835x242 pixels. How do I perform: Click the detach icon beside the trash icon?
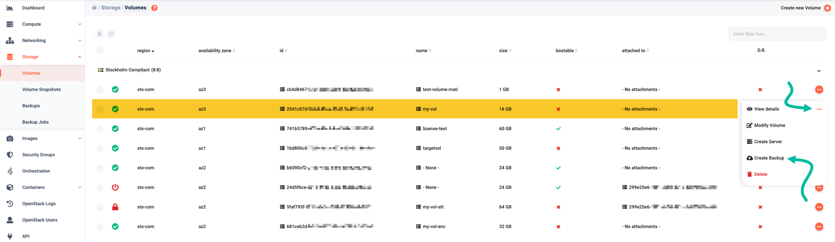click(111, 34)
